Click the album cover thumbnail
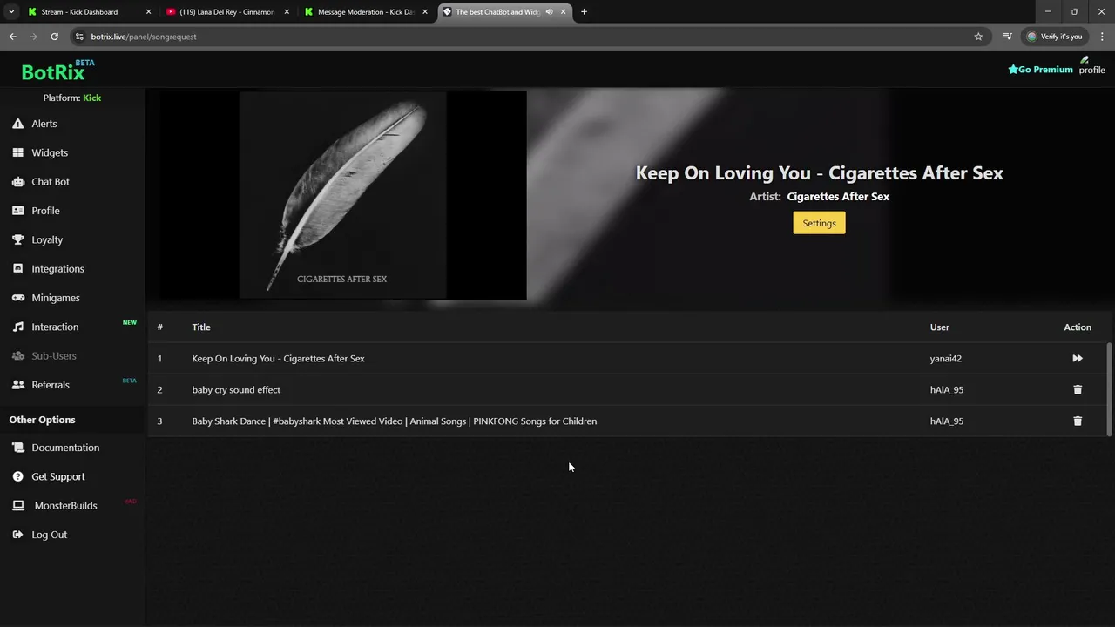 [x=342, y=195]
